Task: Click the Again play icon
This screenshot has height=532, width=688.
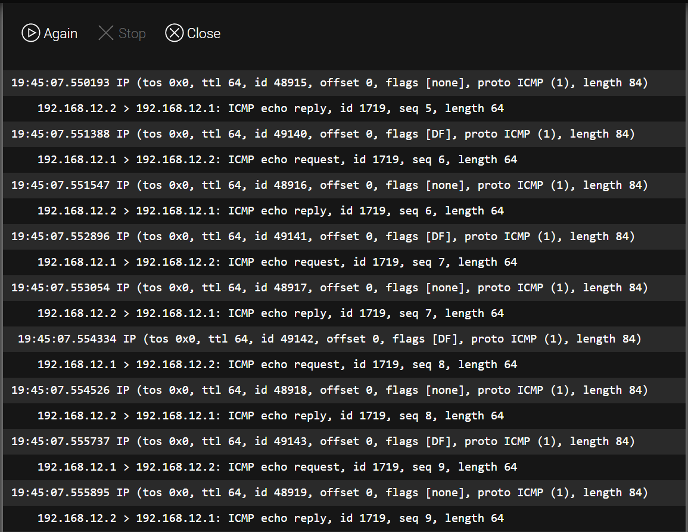Action: 31,33
